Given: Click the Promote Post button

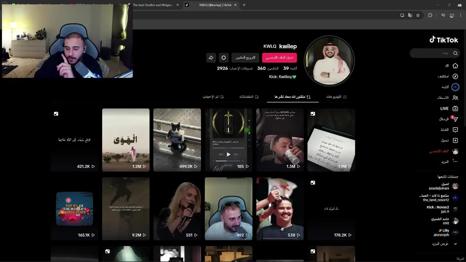Looking at the screenshot, I should pos(245,57).
